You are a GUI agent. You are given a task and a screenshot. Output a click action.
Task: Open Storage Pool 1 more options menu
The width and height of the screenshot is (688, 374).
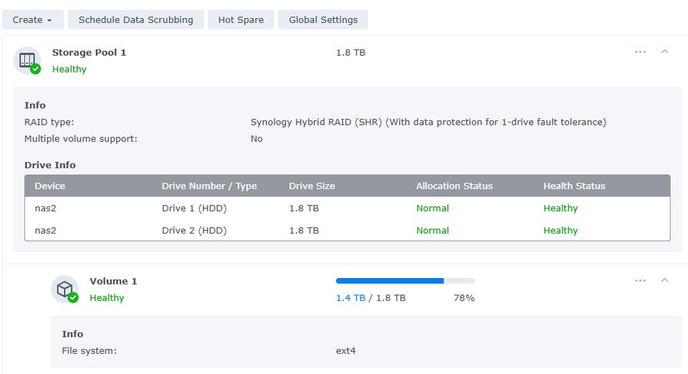640,52
